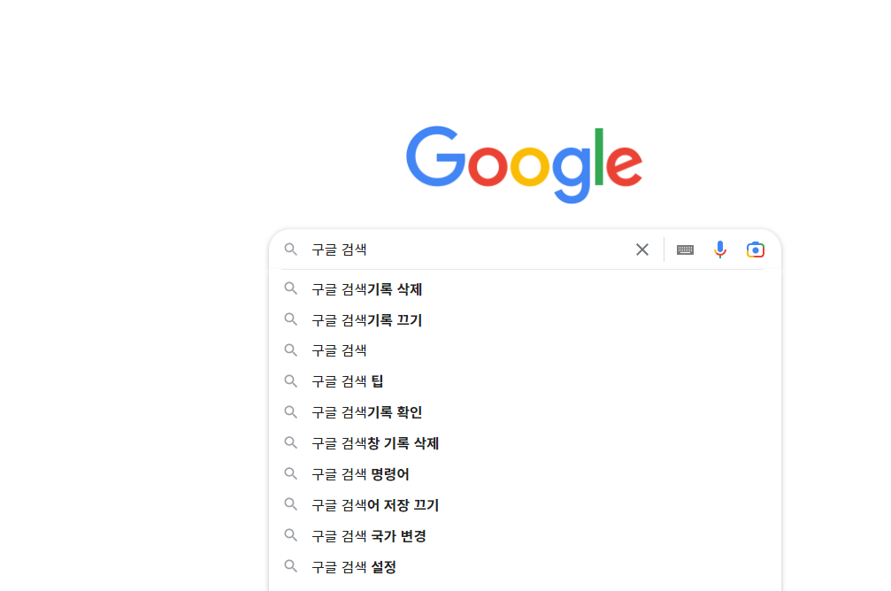Open the "구글 검색기록 끄기" suggestion
Viewport: 891px width, 591px height.
(365, 319)
